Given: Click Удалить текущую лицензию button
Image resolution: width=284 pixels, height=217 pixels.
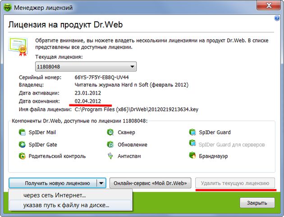Looking at the screenshot, I should tap(235, 183).
